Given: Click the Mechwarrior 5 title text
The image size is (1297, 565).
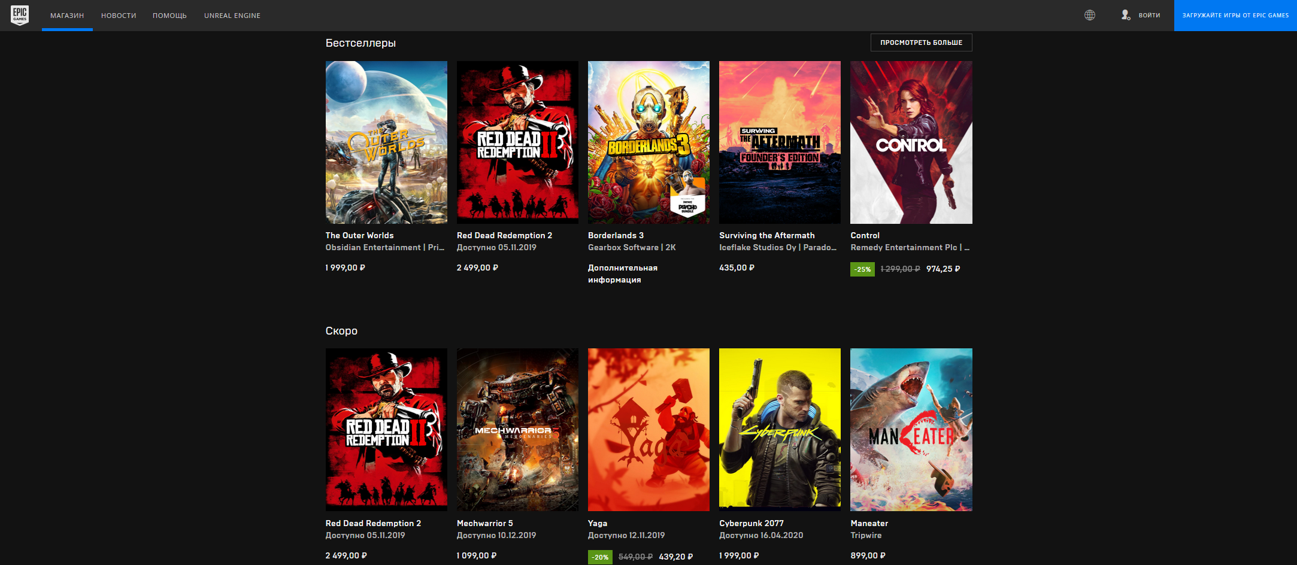Looking at the screenshot, I should 485,523.
